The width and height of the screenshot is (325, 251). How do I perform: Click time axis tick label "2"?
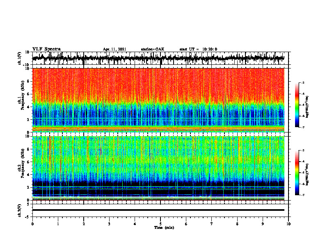coord(84,224)
